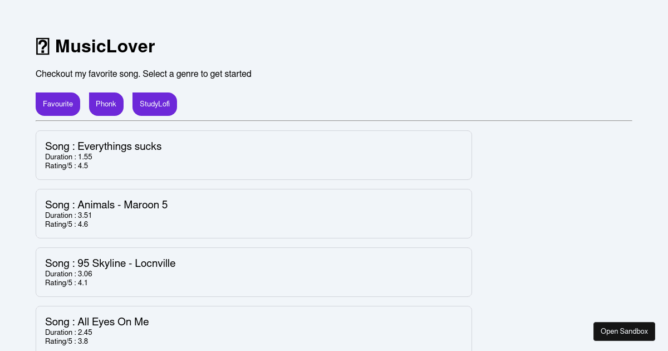Click the duration 3.51 under Animals
Screen dimensions: 668x351
pos(68,216)
